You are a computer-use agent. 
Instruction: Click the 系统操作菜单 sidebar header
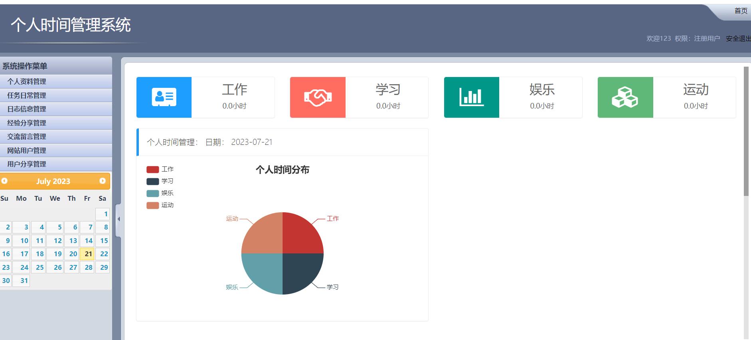tap(25, 66)
